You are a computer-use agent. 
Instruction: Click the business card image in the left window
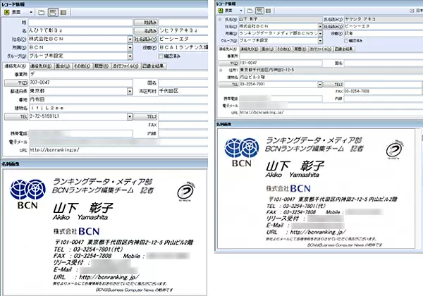point(104,232)
